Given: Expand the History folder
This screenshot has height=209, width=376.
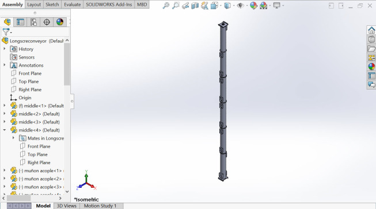Looking at the screenshot, I should (4, 49).
